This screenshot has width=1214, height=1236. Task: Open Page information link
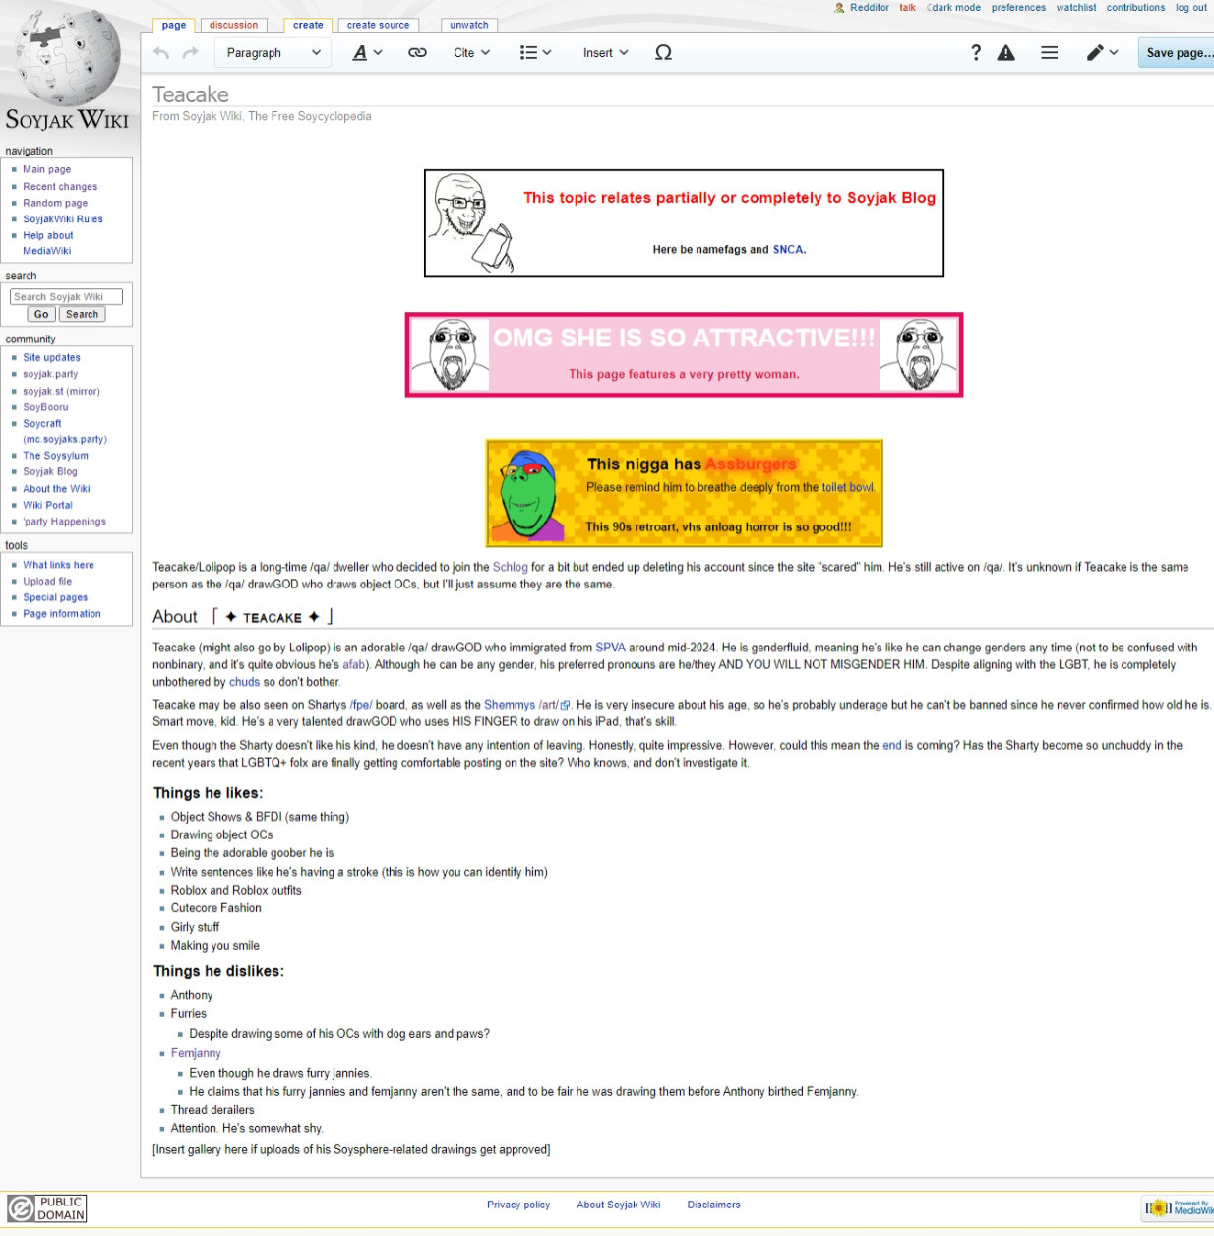point(62,614)
